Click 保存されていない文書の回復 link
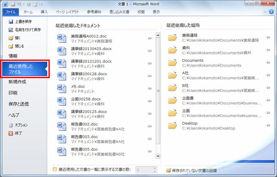Screen dimensions: 277x177 pos(191,171)
